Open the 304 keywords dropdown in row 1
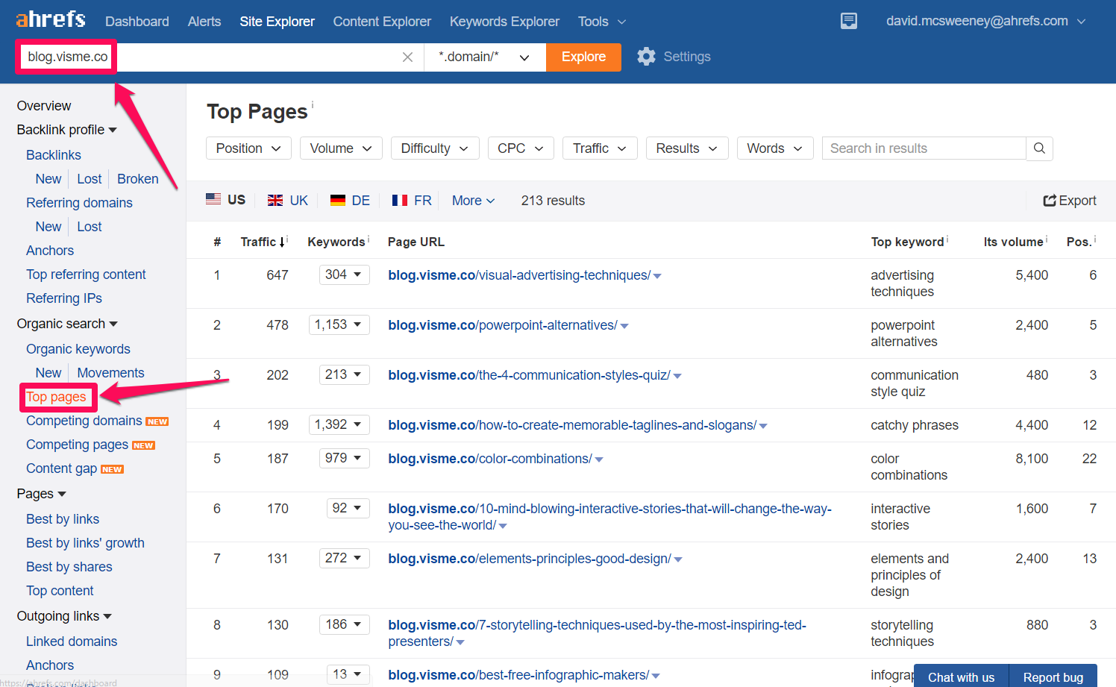Screen dimensions: 1116x687 (344, 275)
